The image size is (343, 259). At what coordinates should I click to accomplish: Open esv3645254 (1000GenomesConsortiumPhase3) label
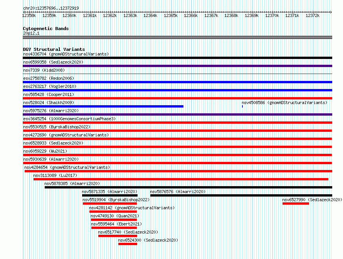(69, 119)
